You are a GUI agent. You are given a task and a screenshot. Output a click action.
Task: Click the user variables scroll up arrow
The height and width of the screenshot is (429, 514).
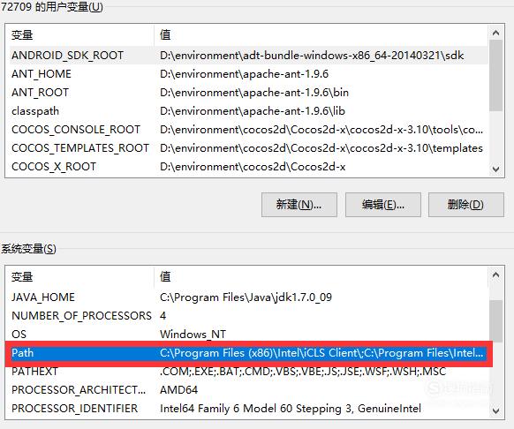(x=496, y=33)
